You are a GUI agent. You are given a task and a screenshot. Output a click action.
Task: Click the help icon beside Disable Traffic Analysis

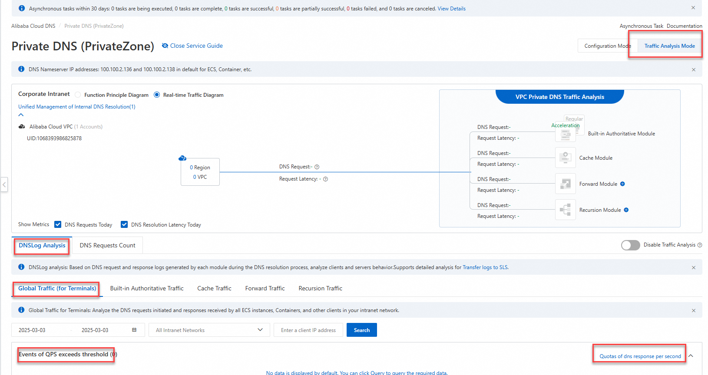coord(700,245)
